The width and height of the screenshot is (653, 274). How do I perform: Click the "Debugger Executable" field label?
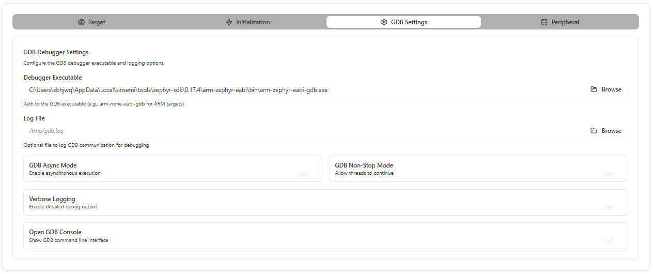(53, 78)
